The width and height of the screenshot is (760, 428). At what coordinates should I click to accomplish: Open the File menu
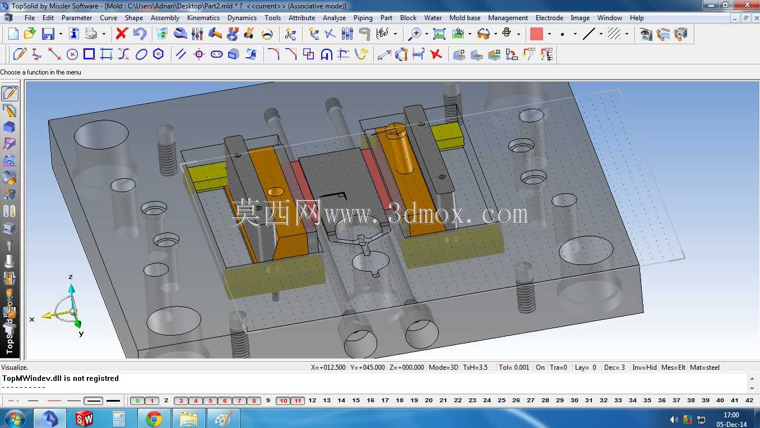[x=30, y=18]
